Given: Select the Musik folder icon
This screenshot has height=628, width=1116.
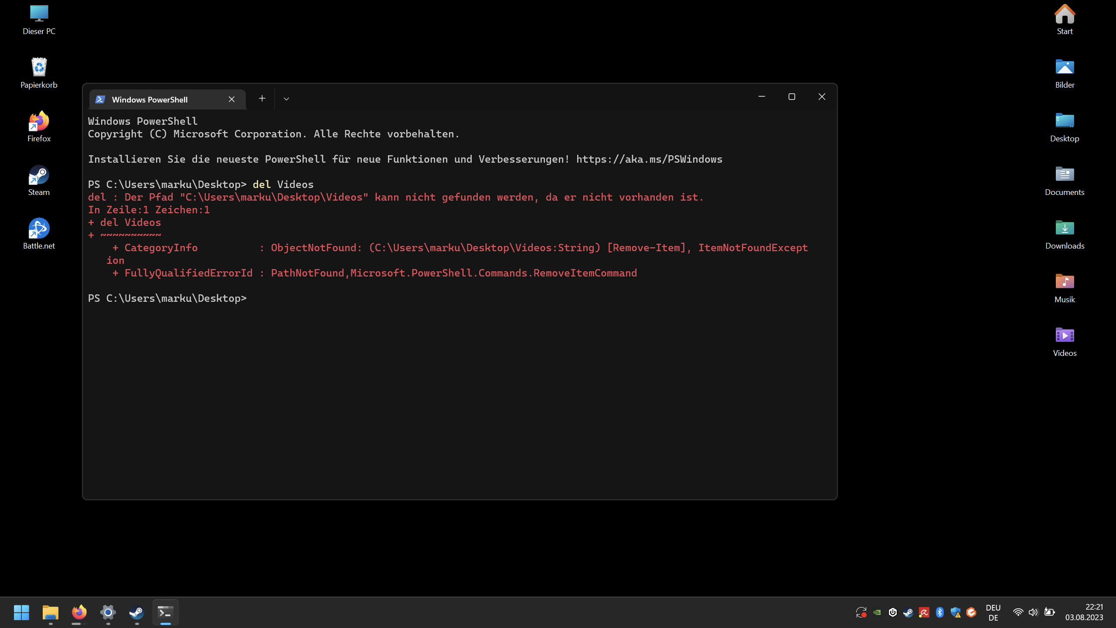Looking at the screenshot, I should [1064, 283].
